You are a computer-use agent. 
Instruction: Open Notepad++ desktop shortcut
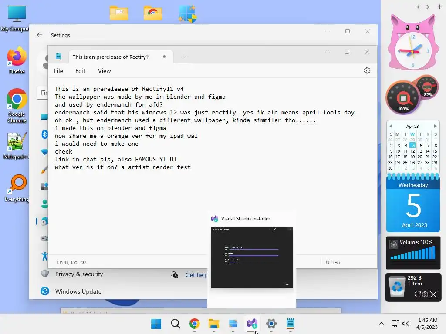pos(16,145)
